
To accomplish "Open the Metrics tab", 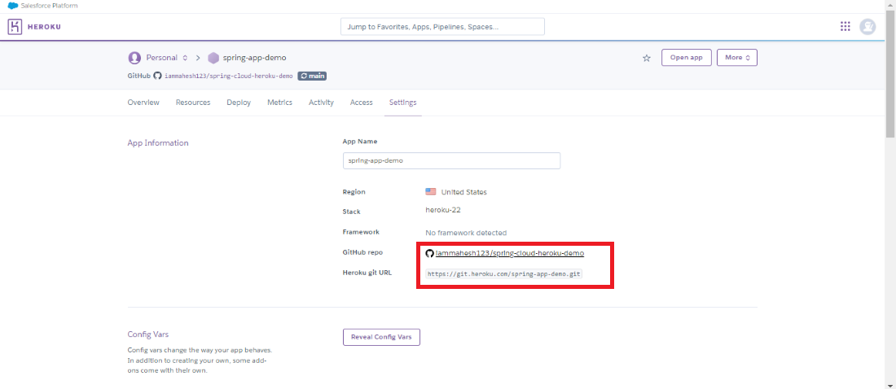I will pyautogui.click(x=279, y=103).
